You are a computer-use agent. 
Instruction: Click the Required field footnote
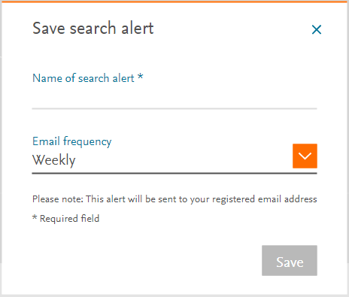click(66, 219)
